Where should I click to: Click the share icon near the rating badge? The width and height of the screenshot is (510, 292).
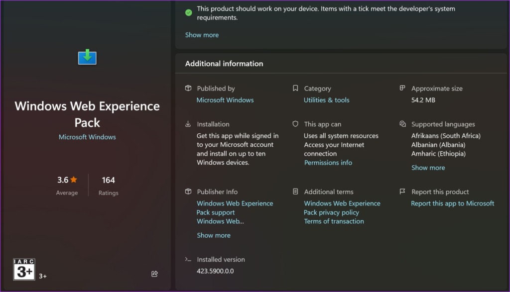coord(154,274)
